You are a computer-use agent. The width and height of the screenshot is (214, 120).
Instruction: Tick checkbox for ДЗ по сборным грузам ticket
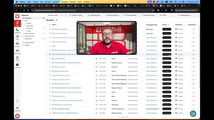coord(47,109)
